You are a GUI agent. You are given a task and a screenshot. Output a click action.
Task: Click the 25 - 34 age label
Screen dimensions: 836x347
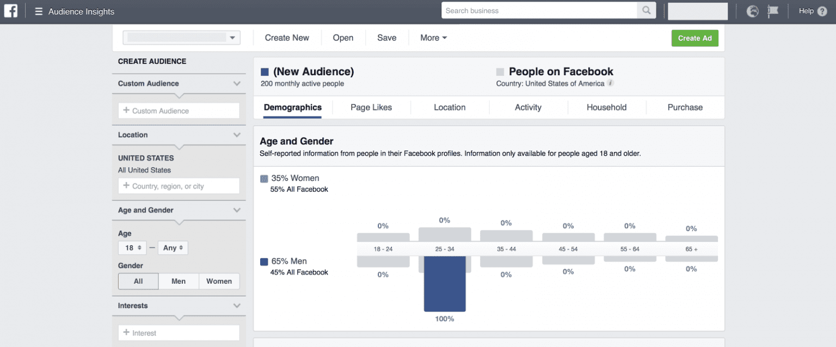(x=445, y=249)
